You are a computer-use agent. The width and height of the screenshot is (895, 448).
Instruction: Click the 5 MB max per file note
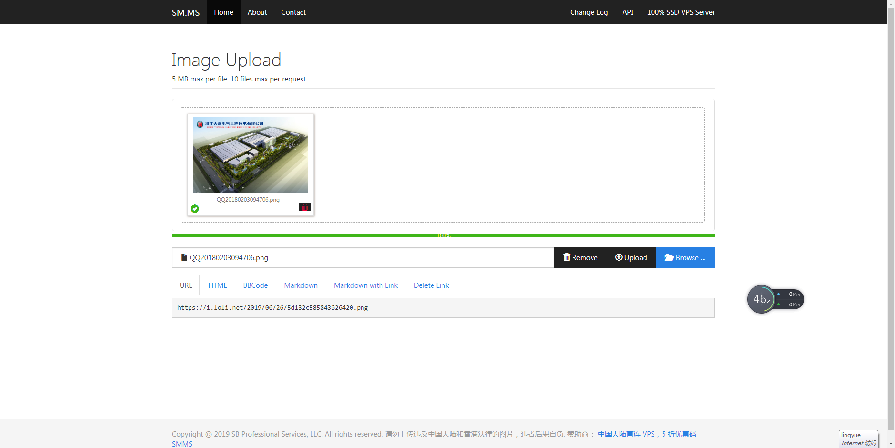point(240,79)
